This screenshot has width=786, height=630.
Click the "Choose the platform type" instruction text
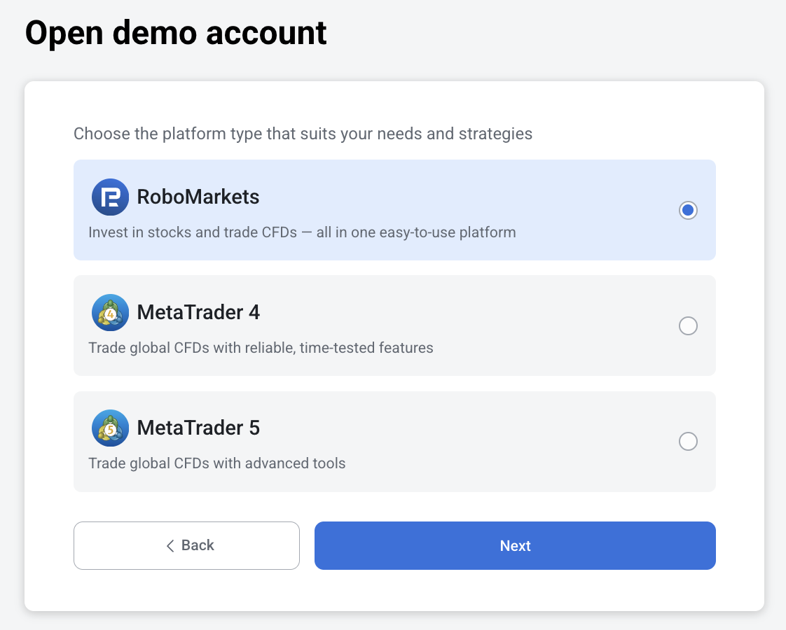303,134
